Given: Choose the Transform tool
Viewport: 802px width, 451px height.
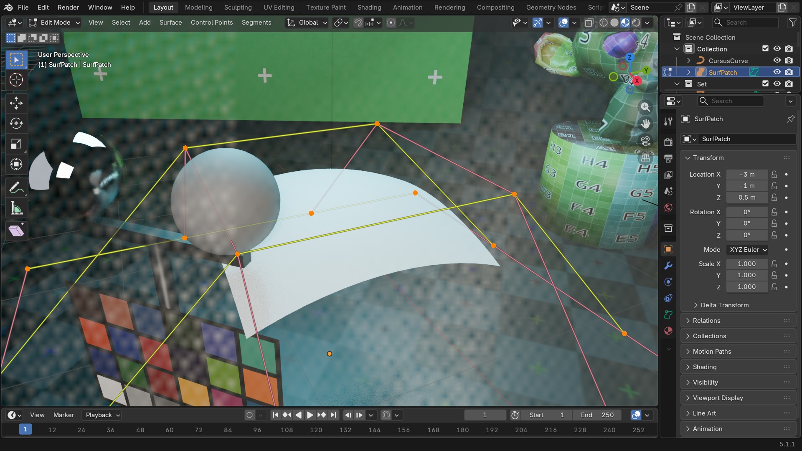Looking at the screenshot, I should click(16, 164).
